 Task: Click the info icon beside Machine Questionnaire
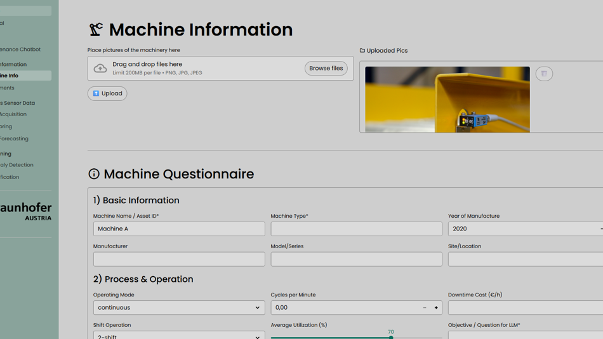(94, 174)
